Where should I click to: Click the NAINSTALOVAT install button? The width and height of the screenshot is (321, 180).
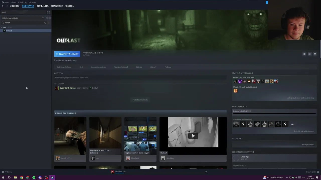click(67, 54)
